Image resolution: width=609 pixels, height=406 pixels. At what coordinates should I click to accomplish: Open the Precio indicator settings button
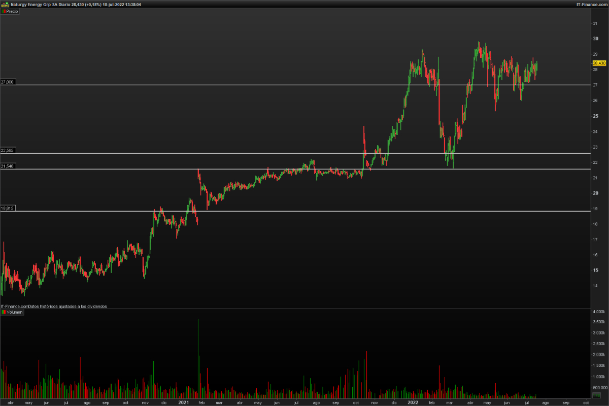click(12, 11)
